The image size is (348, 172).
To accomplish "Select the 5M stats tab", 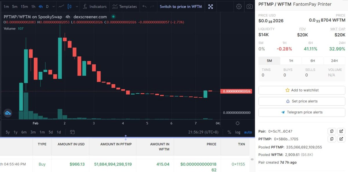I will click(x=269, y=61).
